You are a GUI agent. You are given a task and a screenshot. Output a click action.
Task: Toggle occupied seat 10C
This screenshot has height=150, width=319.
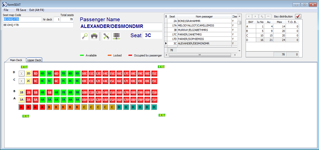pyautogui.click(x=85, y=81)
